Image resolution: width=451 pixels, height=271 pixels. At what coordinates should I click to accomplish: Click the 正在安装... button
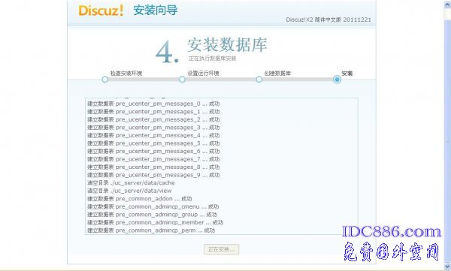pos(221,249)
